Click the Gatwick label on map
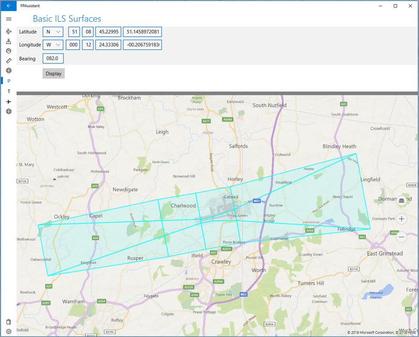419x337 pixels. click(x=231, y=197)
